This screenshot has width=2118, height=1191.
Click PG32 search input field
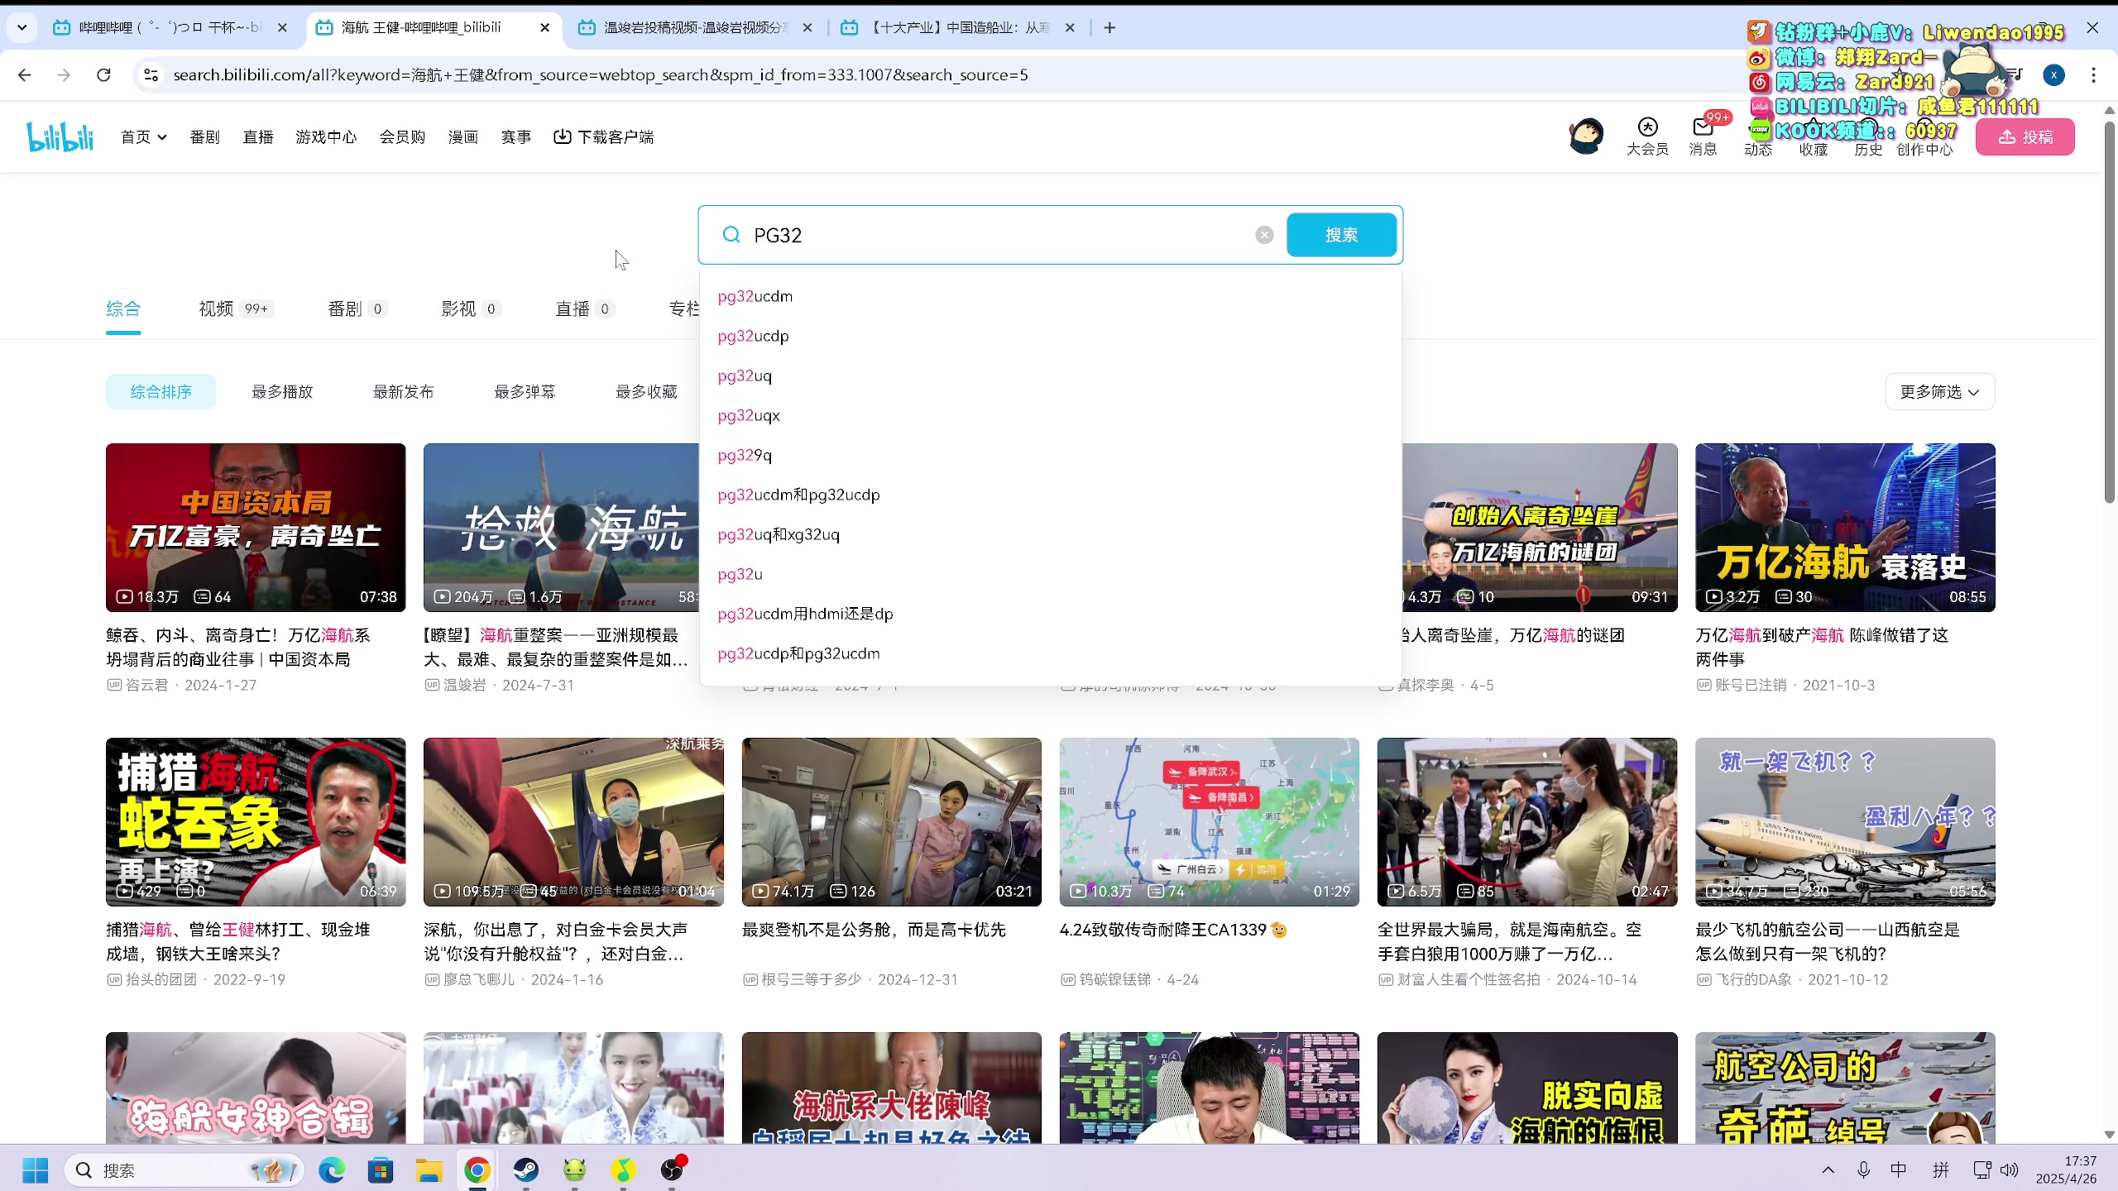pyautogui.click(x=997, y=235)
